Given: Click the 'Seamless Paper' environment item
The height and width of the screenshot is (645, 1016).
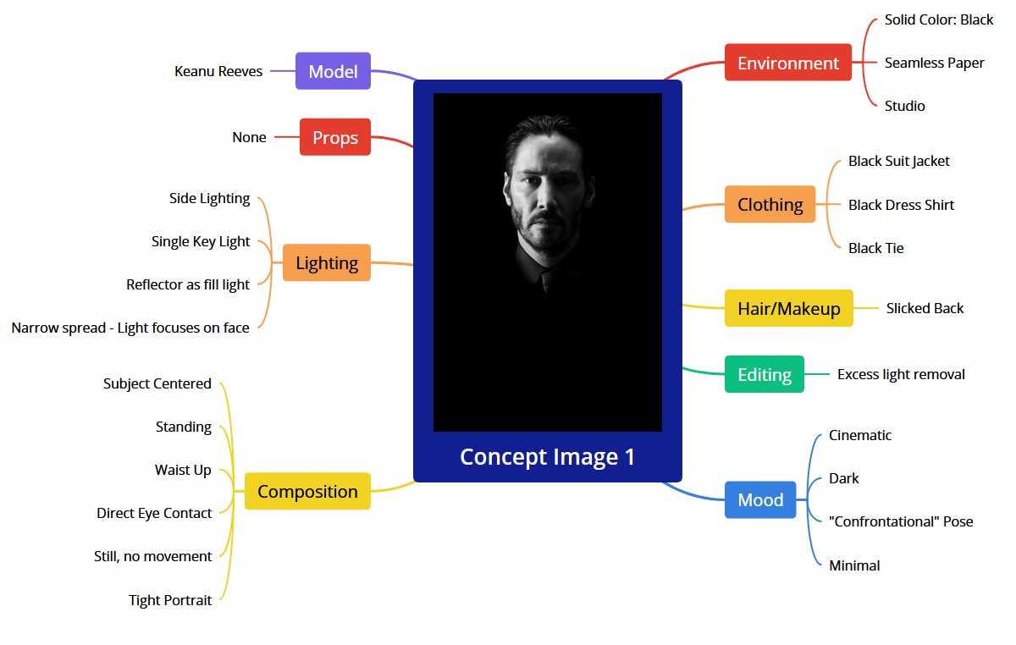Looking at the screenshot, I should click(x=934, y=63).
